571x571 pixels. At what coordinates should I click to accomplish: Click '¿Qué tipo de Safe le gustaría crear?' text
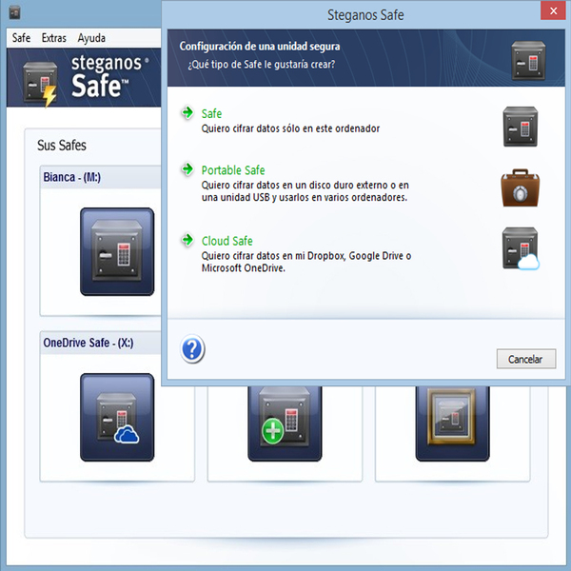262,65
